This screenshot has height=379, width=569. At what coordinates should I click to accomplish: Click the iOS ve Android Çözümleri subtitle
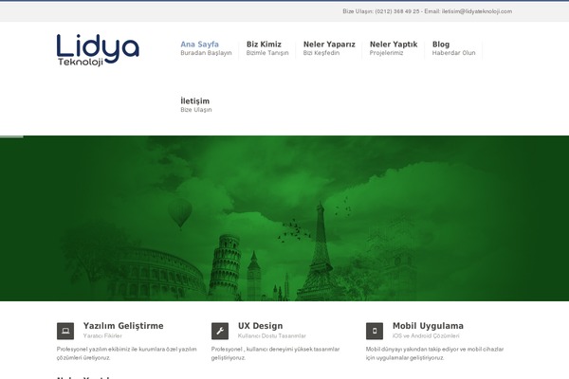point(426,335)
